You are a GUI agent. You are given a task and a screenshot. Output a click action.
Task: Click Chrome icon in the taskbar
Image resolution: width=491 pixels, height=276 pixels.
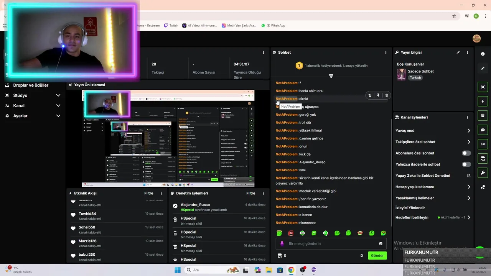click(x=291, y=270)
